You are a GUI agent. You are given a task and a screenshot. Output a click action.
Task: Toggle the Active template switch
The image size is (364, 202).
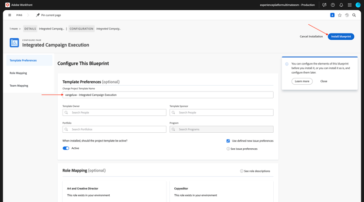coord(66,148)
